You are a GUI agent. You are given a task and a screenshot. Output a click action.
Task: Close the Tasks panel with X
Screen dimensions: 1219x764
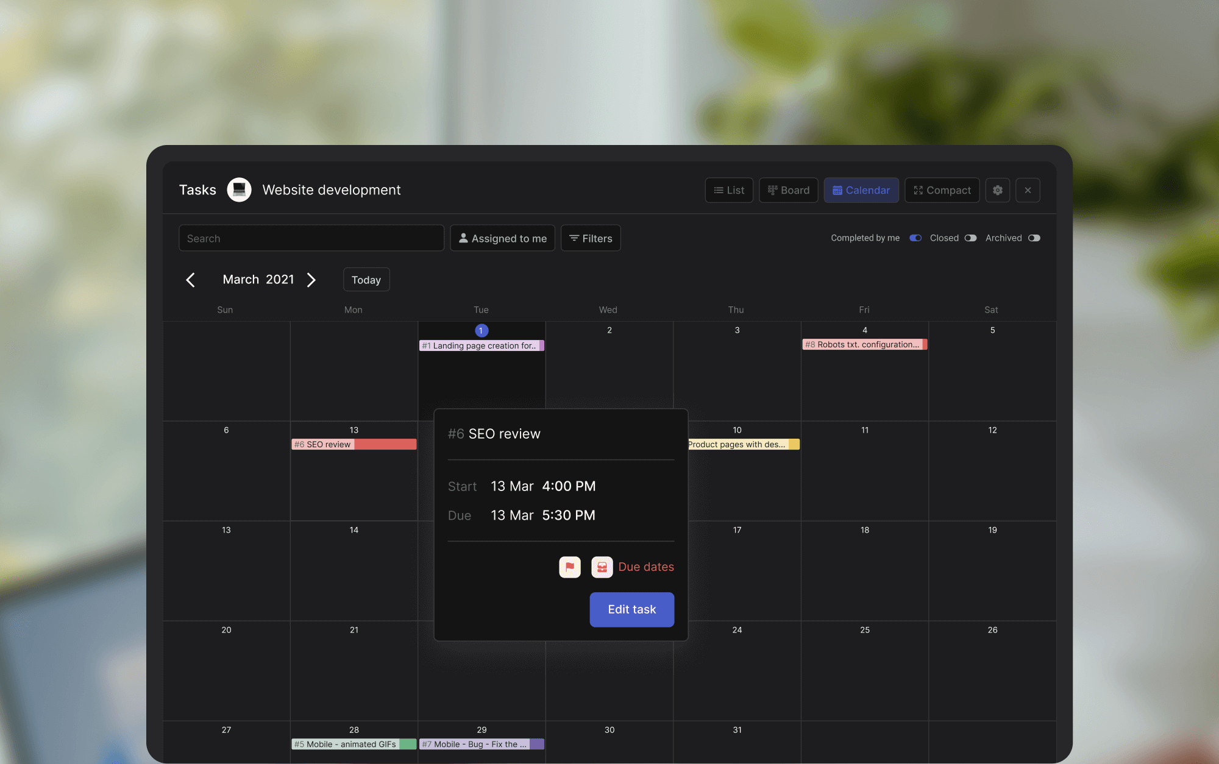[x=1028, y=190]
